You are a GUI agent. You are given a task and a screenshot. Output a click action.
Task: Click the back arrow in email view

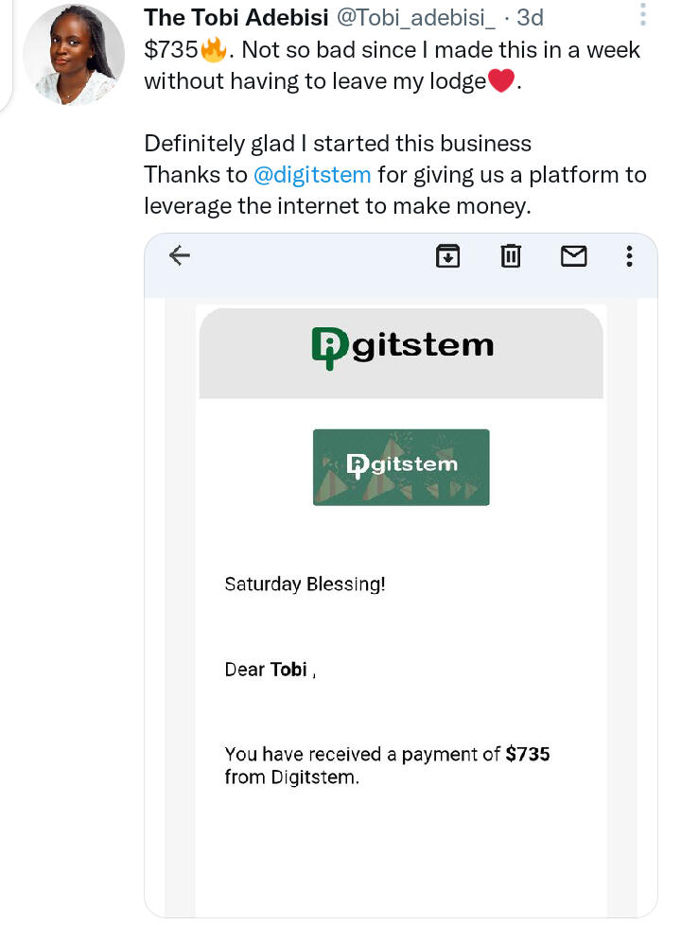[x=179, y=255]
